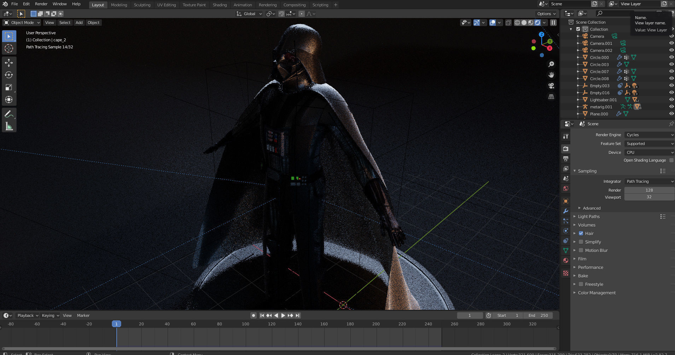Open the Object properties tab
The image size is (675, 355).
pos(566,201)
